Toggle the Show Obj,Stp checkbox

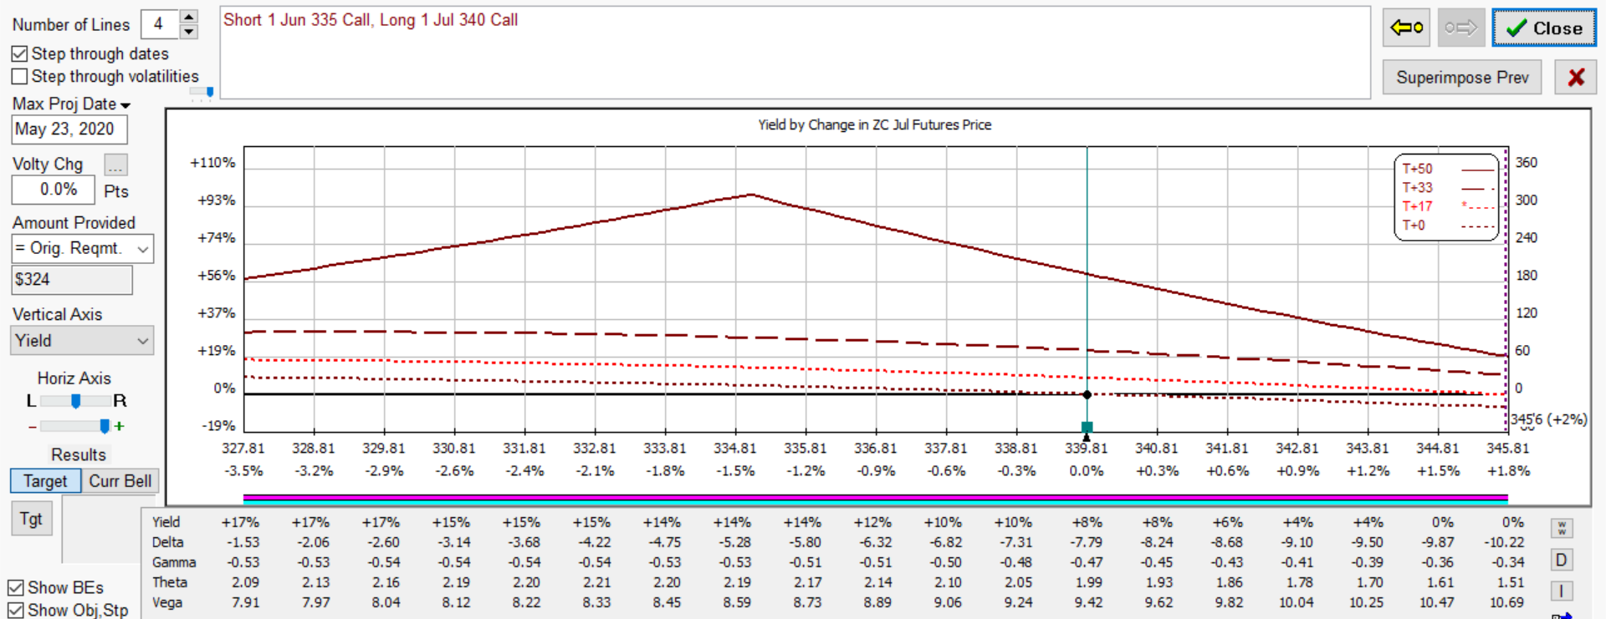pos(16,611)
